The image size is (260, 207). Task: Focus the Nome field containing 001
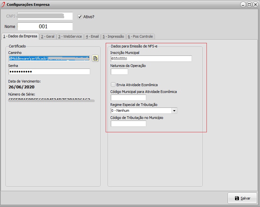(x=45, y=26)
